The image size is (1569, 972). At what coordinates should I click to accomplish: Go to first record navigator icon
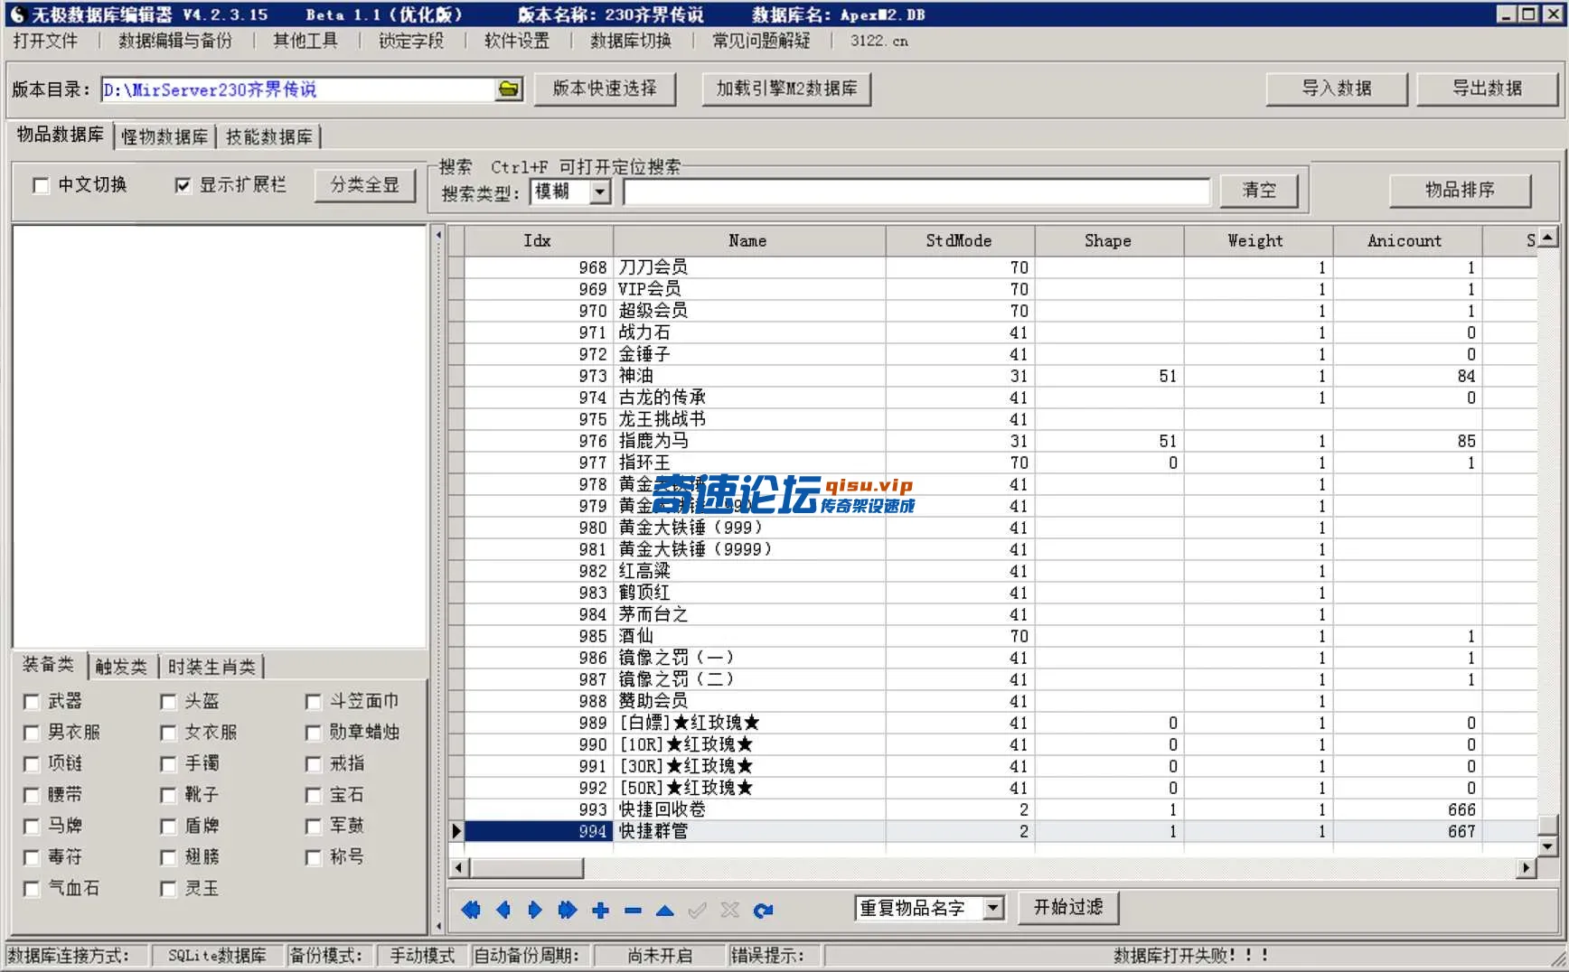click(471, 910)
